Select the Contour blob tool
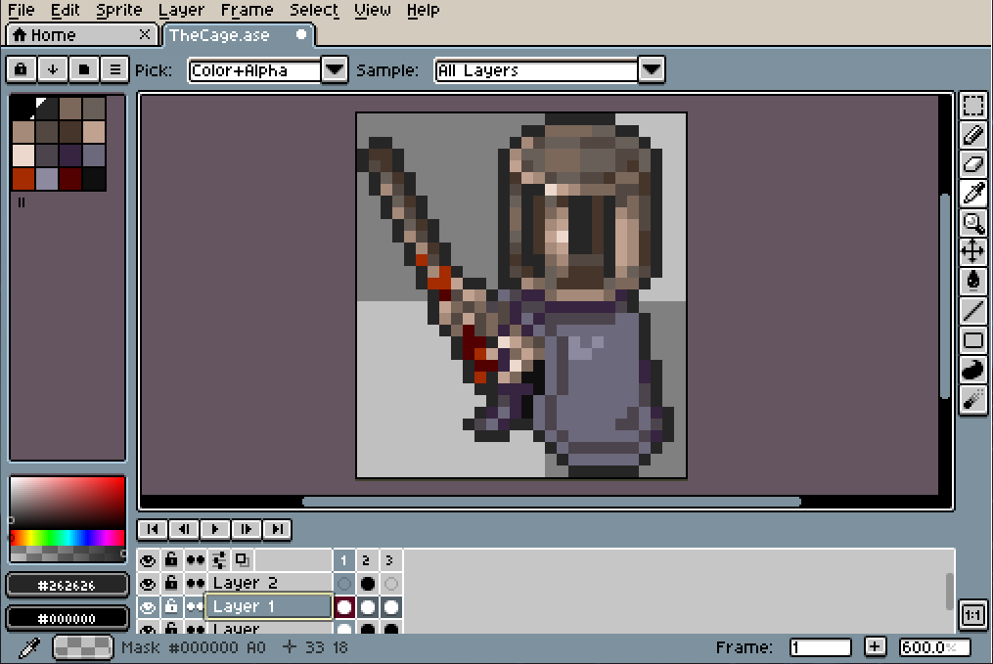The height and width of the screenshot is (664, 993). [972, 370]
